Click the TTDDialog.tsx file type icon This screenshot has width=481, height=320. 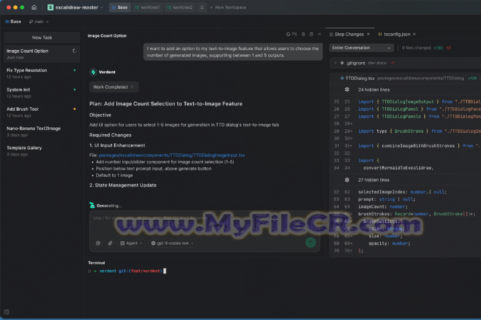(342, 78)
